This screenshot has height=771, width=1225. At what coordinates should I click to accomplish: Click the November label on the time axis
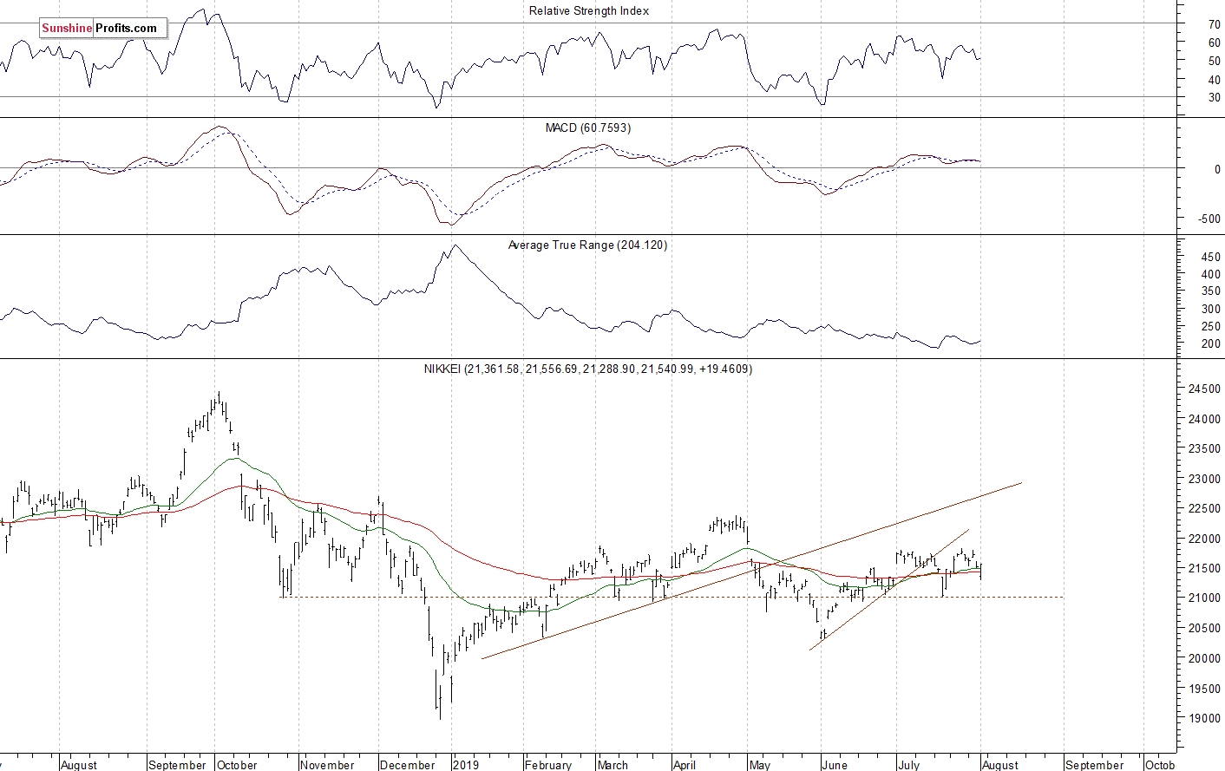click(x=327, y=765)
